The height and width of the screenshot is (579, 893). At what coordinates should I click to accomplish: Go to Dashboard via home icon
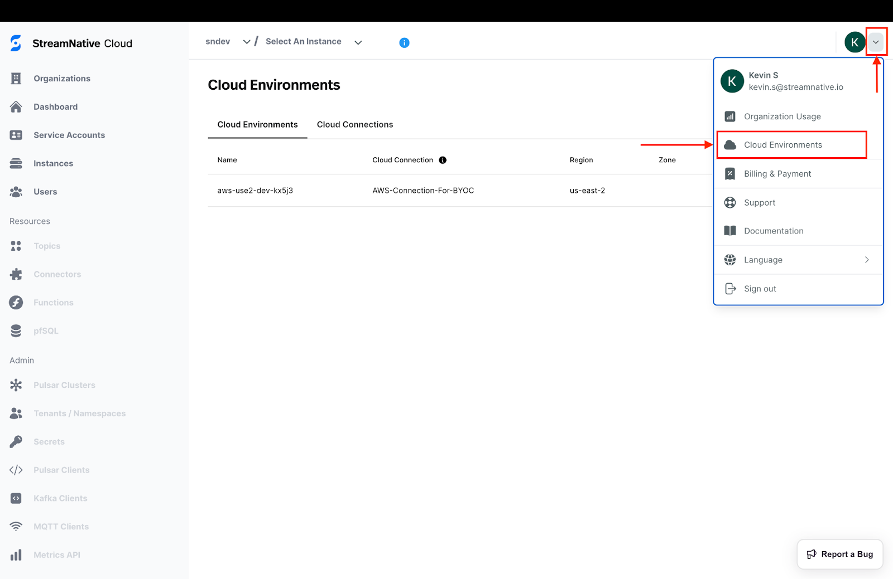point(16,107)
